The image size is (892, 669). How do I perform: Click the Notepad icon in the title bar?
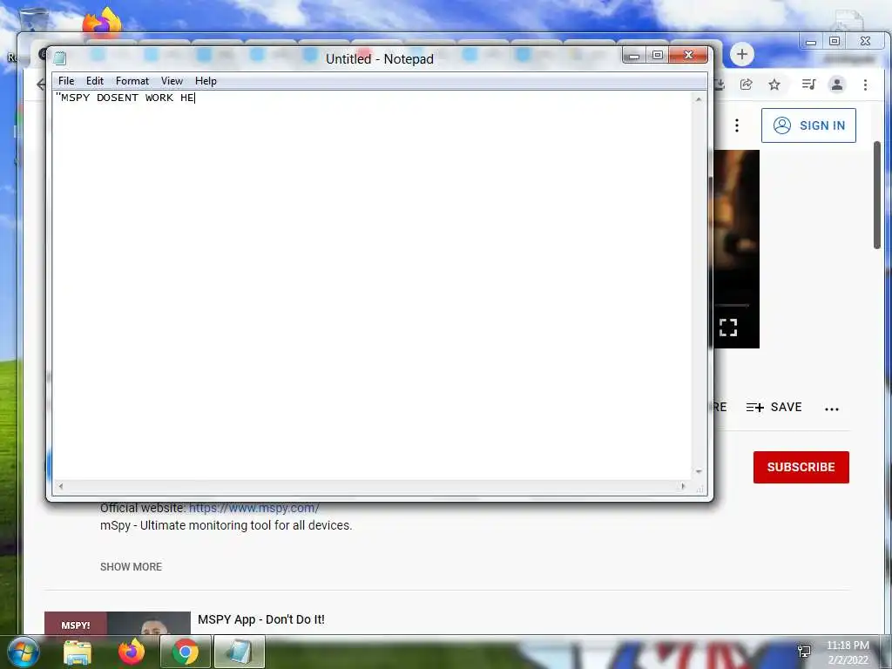[x=60, y=58]
